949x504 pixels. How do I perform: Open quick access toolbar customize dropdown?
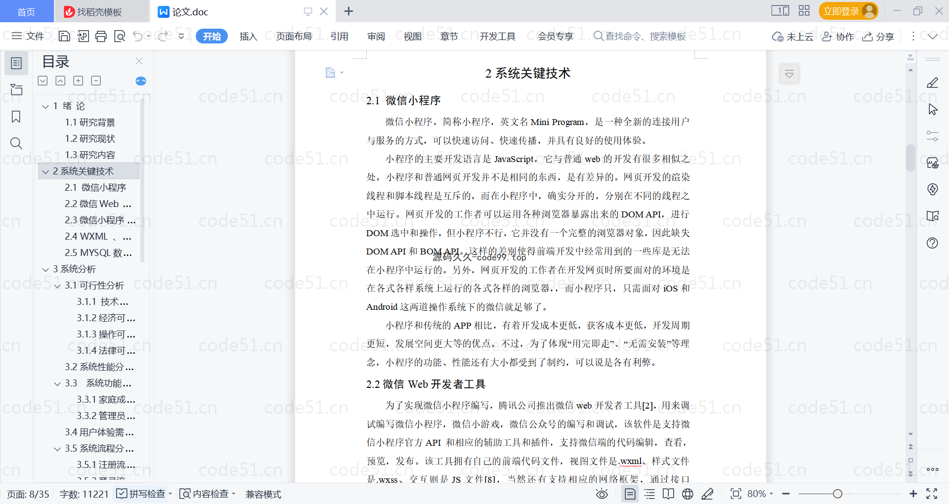click(181, 36)
